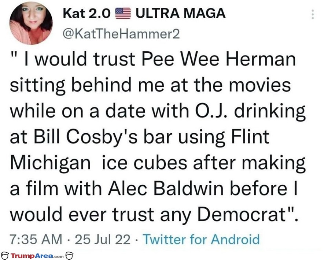The height and width of the screenshot is (260, 324).
Task: Open the three-dot more options menu
Action: (313, 14)
